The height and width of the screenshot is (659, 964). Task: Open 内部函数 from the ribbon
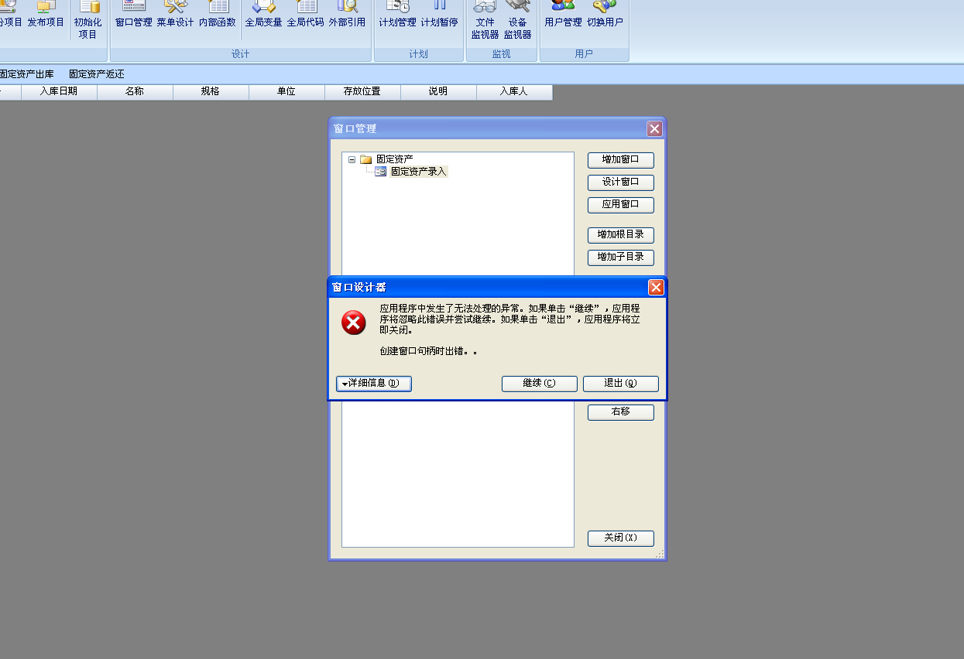tap(217, 15)
